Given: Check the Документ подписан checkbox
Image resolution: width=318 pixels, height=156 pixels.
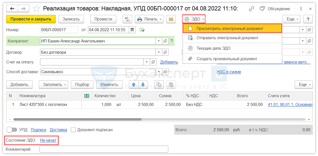Looking at the screenshot, I should tap(73, 130).
